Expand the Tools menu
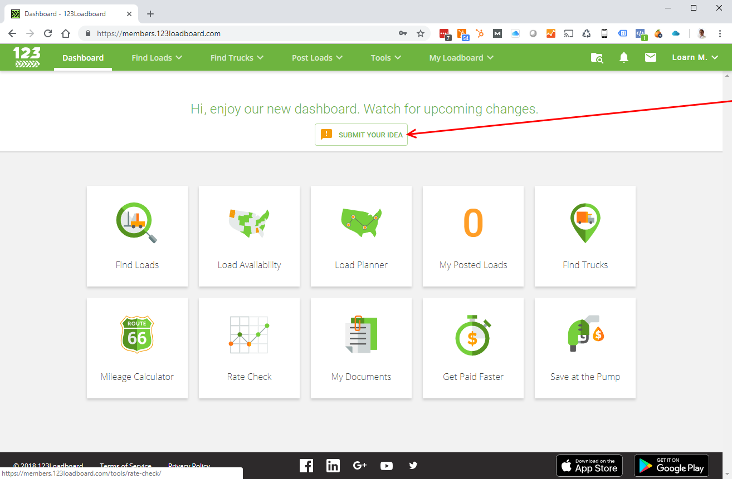732x479 pixels. (x=386, y=57)
